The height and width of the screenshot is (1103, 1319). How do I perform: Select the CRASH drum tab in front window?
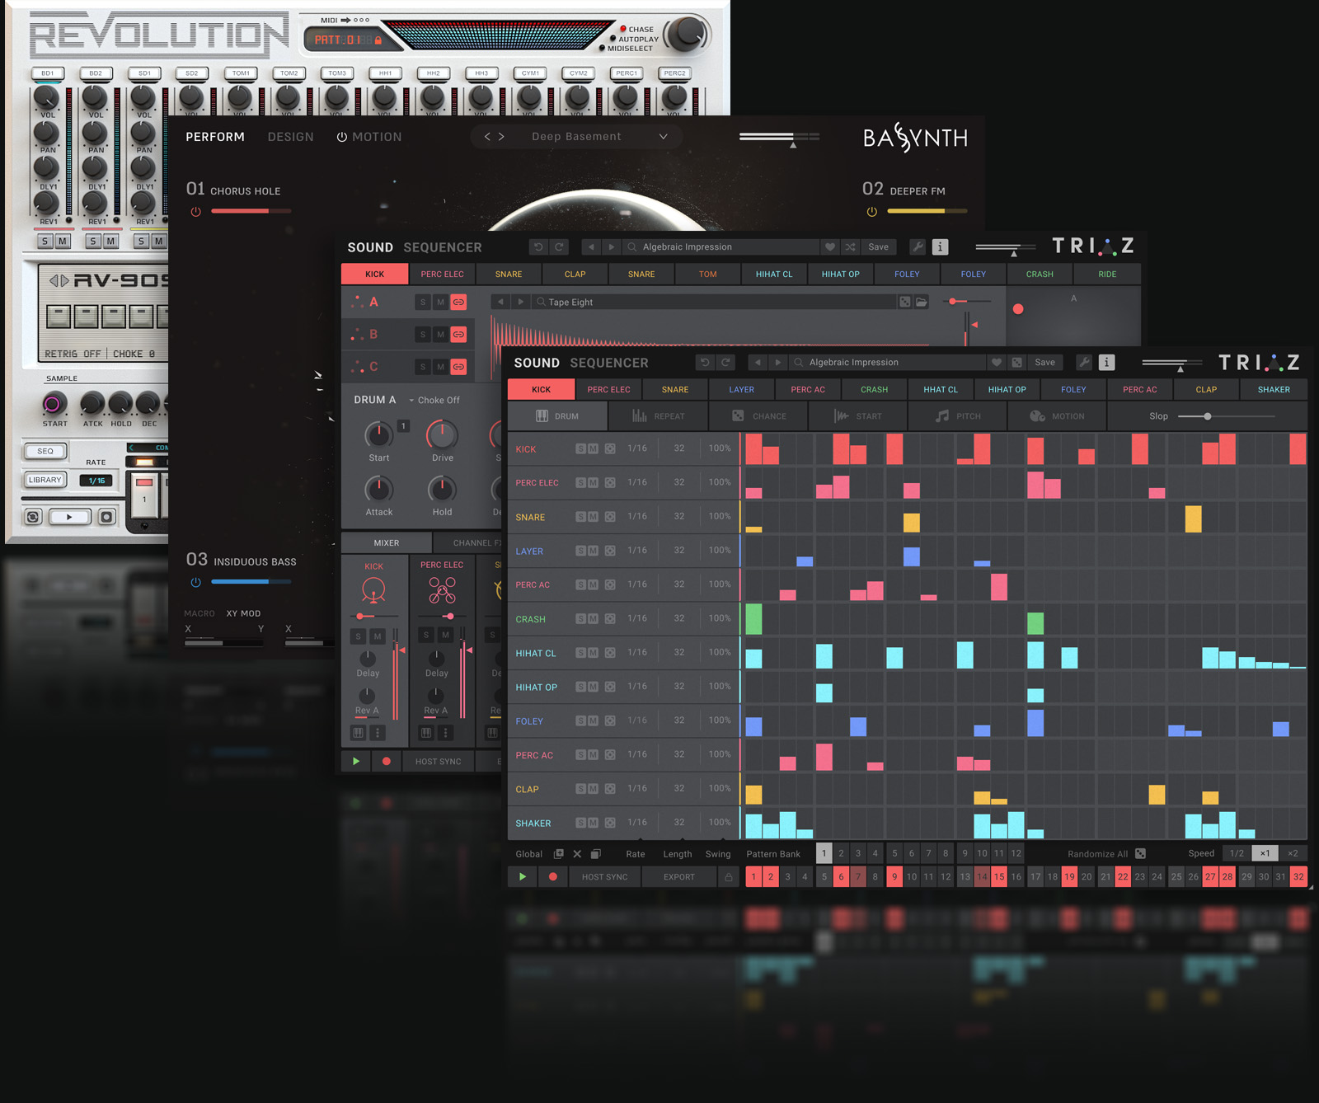click(x=874, y=389)
